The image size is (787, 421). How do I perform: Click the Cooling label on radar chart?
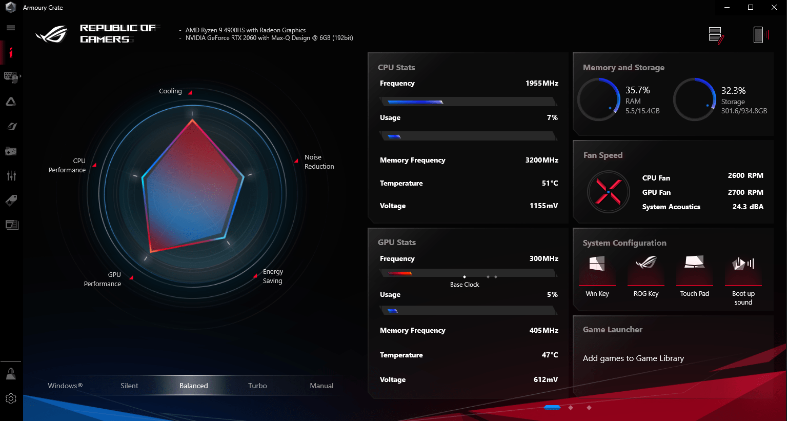(170, 91)
